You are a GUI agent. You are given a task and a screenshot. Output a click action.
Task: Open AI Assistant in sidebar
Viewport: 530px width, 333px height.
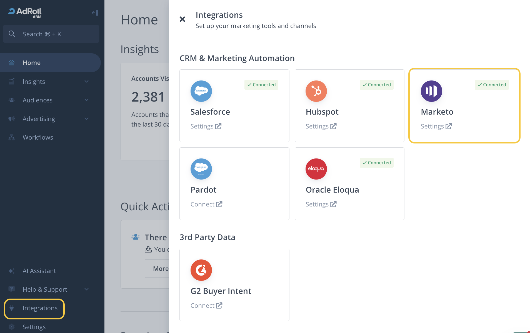pos(39,271)
